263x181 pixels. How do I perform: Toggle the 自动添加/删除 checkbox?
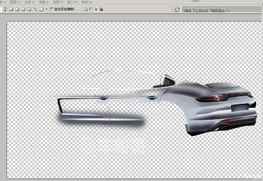point(52,9)
